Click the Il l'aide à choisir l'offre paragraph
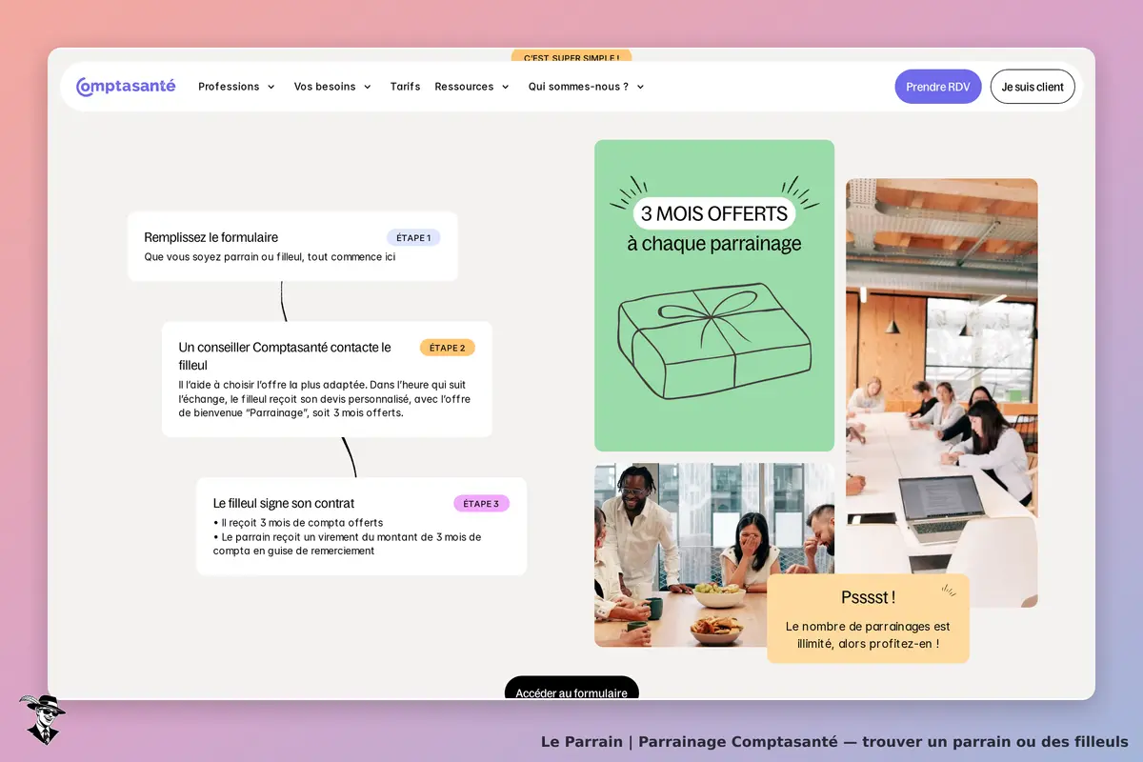1143x762 pixels. [x=325, y=399]
